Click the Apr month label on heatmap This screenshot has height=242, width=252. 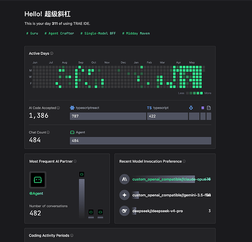click(x=178, y=62)
